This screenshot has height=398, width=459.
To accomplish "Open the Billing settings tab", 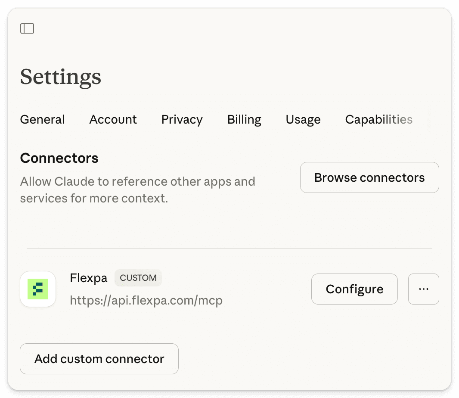I will (244, 119).
